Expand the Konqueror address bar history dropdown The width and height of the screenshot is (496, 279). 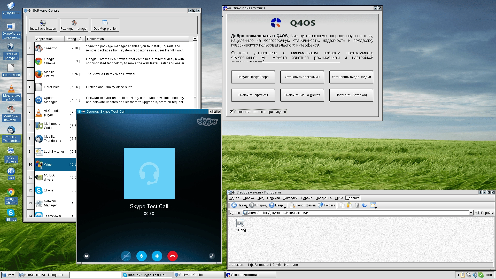[471, 213]
